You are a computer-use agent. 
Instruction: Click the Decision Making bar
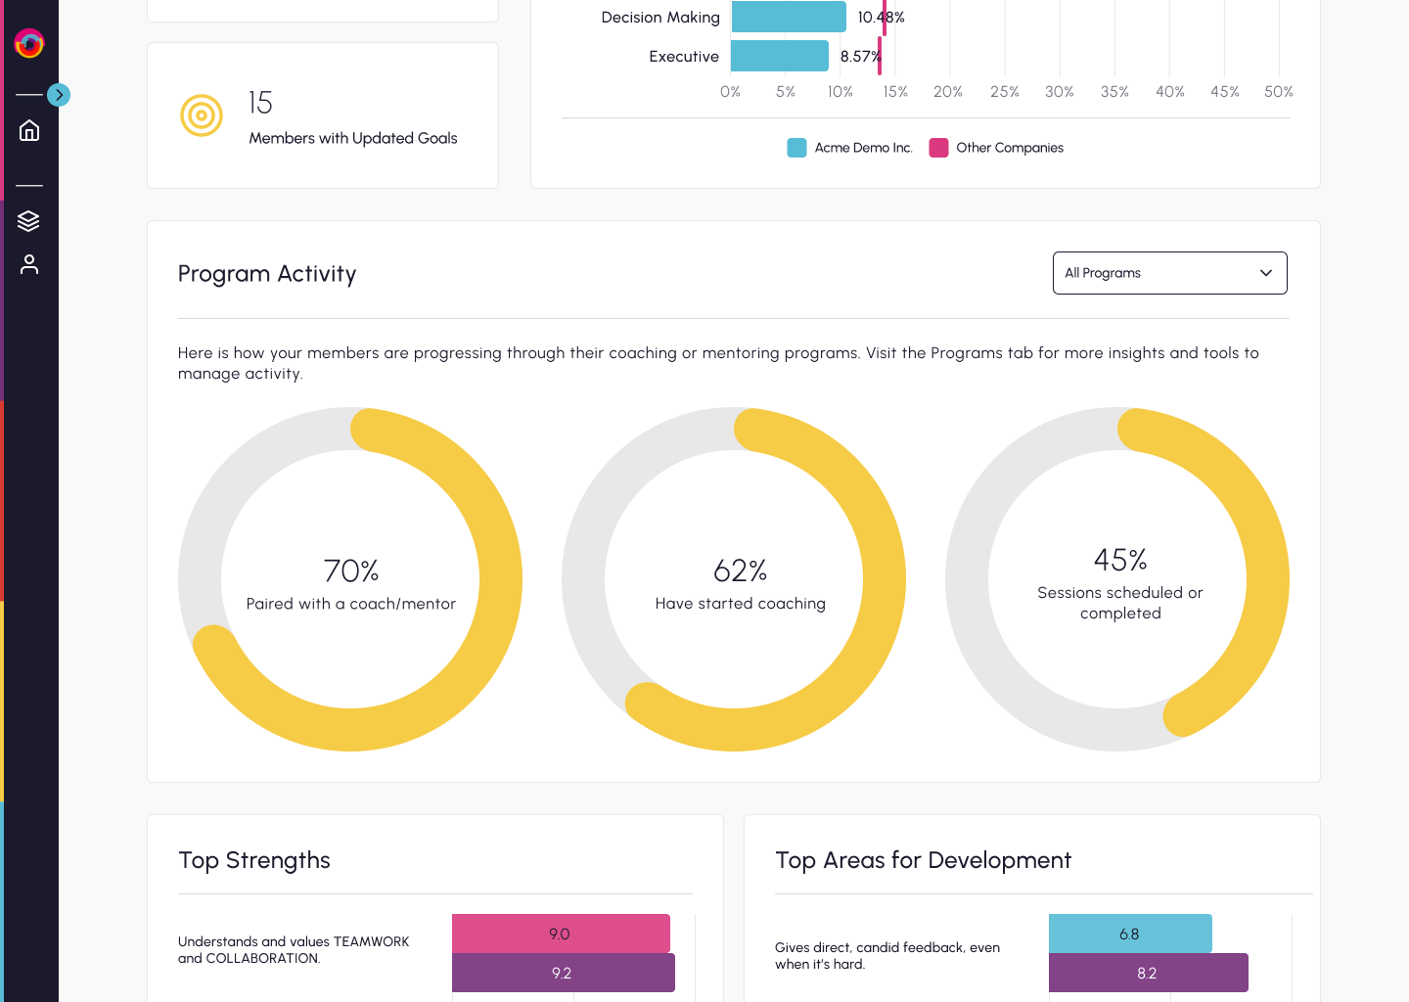tap(789, 17)
